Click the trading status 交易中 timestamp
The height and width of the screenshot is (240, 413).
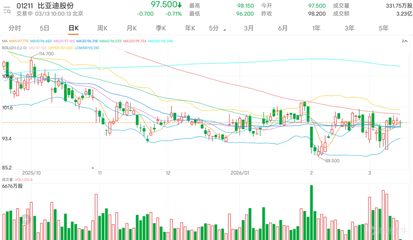(x=50, y=14)
